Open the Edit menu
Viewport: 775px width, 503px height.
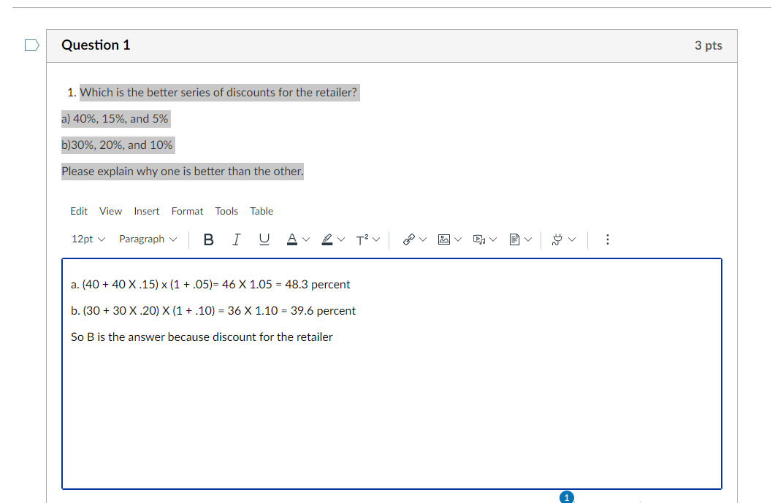coord(79,212)
